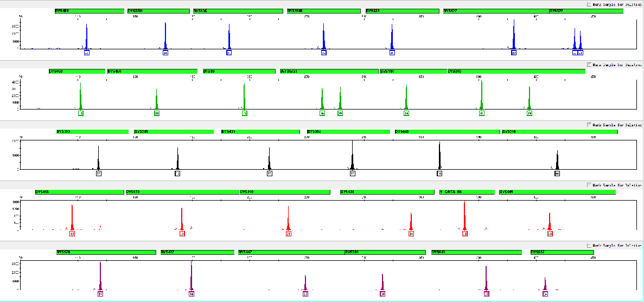Image resolution: width=644 pixels, height=302 pixels.
Task: Click allele call box under red DYS390 peak
Action: pyautogui.click(x=289, y=234)
